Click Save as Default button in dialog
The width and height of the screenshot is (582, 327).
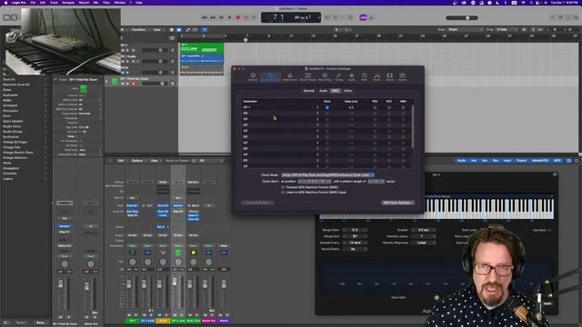coord(257,203)
